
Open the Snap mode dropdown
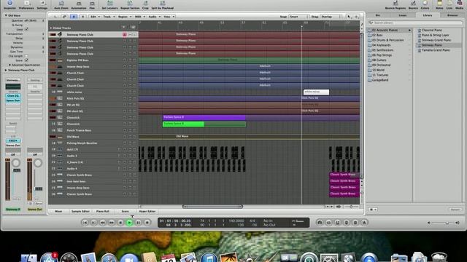tap(299, 17)
